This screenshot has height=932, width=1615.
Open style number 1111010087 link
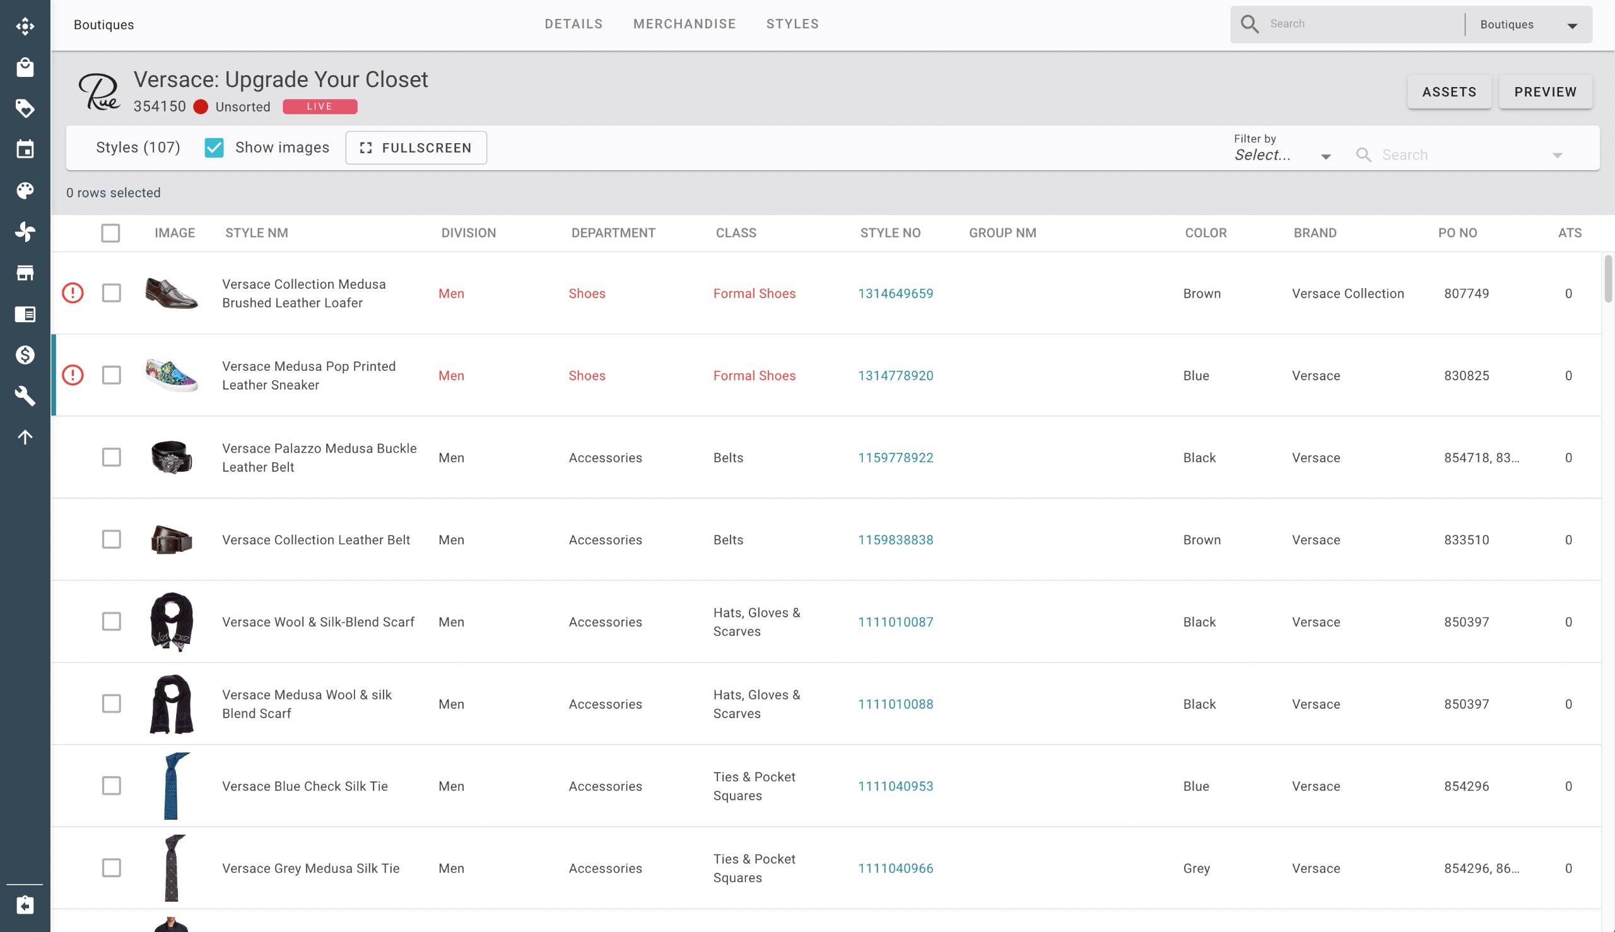[x=895, y=622]
